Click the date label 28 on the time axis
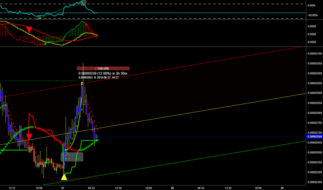 (x=172, y=188)
